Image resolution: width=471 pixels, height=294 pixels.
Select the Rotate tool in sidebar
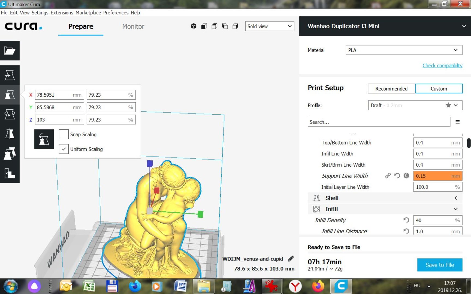coord(10,114)
